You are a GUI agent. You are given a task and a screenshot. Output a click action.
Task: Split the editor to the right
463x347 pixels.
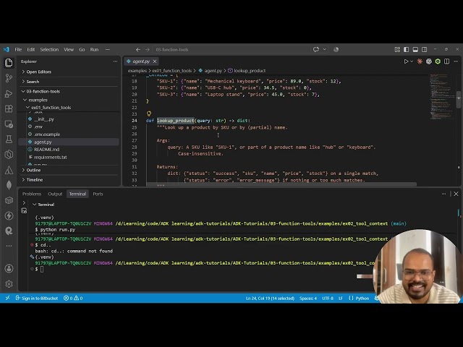pyautogui.click(x=447, y=61)
